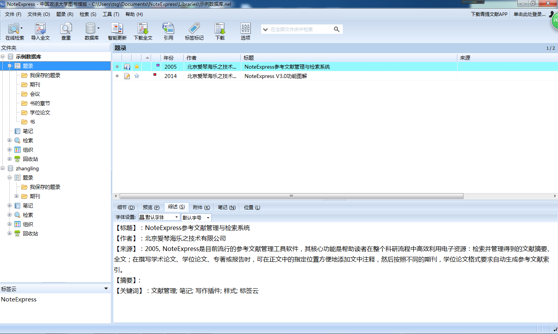Click the 导入全文 import full text icon

[40, 29]
